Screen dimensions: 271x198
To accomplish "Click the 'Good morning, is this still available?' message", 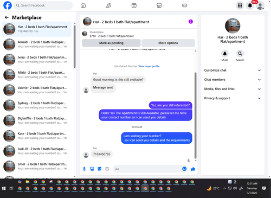I will pyautogui.click(x=118, y=80).
